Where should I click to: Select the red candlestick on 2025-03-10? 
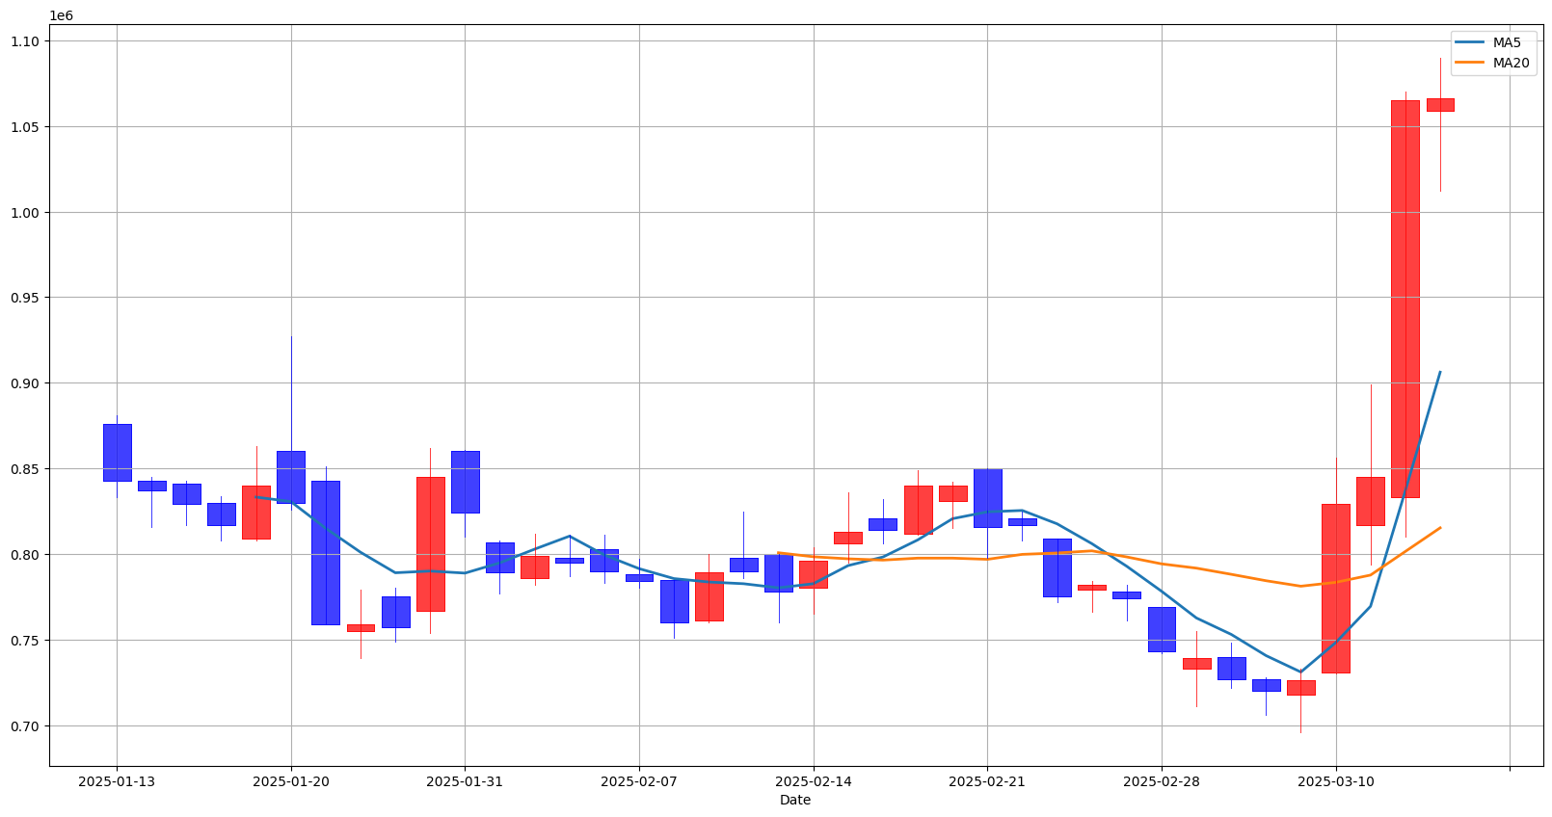coord(1336,588)
